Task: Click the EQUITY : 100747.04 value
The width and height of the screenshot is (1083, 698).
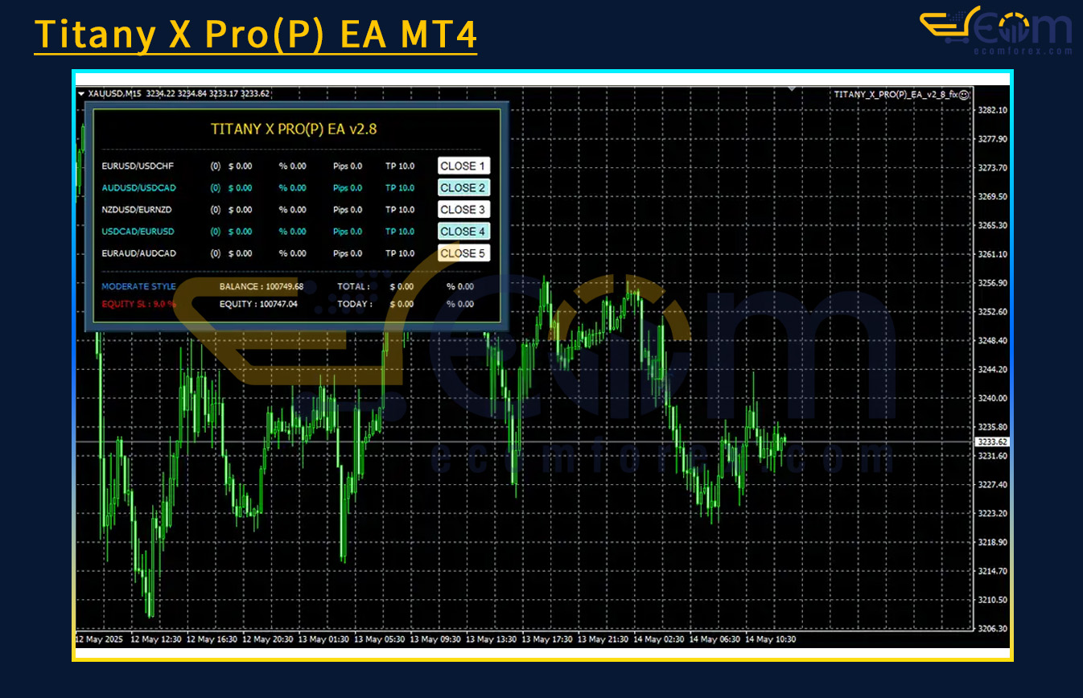Action: click(x=258, y=304)
